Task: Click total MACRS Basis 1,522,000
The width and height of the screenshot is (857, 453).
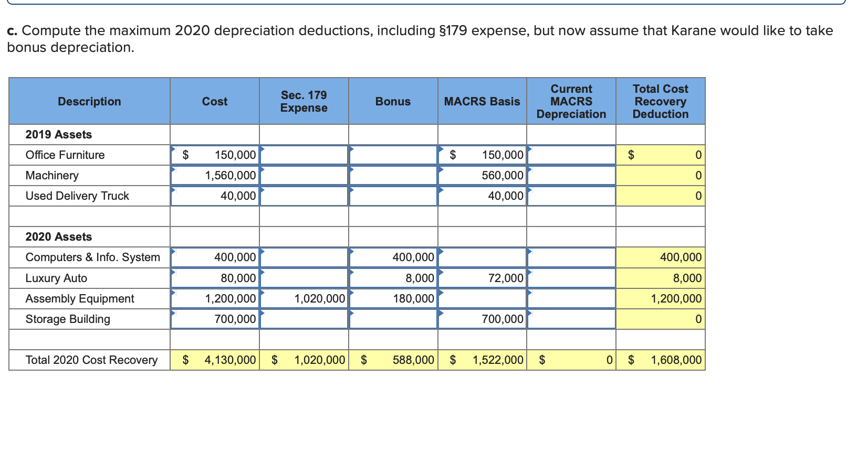Action: (x=483, y=360)
